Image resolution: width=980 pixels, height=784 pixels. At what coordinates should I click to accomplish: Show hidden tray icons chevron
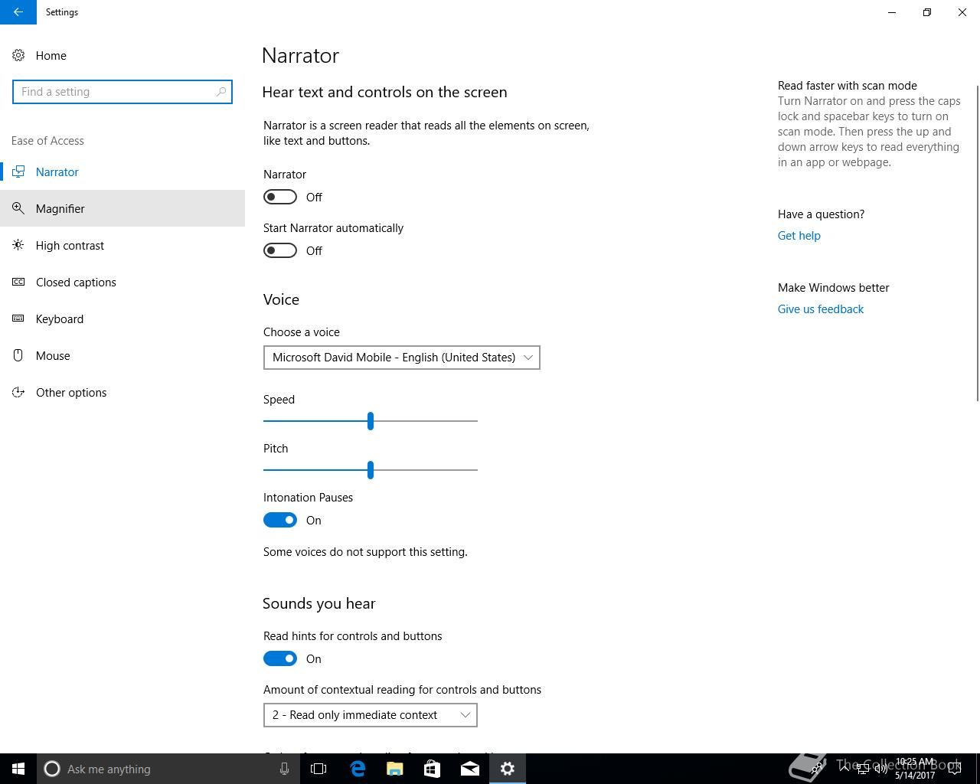844,769
